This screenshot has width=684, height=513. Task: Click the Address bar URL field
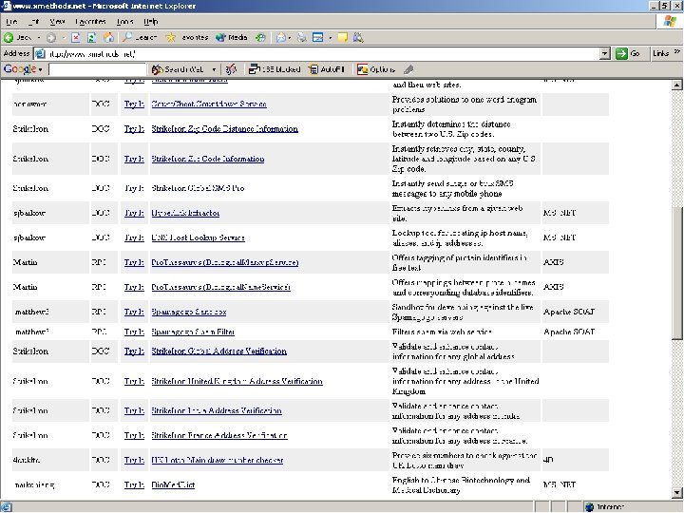(x=323, y=53)
